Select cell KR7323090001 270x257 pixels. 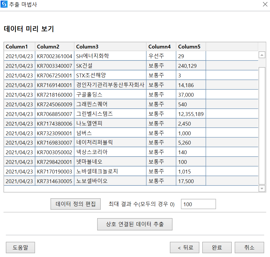point(55,133)
